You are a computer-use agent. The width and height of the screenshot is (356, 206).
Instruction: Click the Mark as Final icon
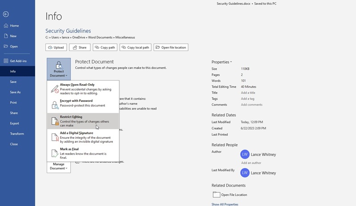pos(54,153)
